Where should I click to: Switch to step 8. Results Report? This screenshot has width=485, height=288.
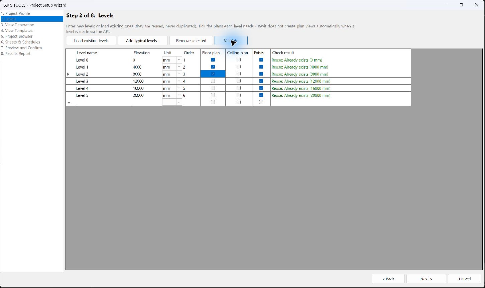pos(16,54)
